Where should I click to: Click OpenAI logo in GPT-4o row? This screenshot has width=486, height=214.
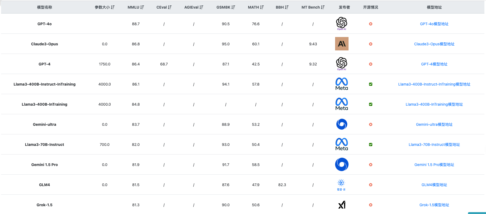point(342,24)
